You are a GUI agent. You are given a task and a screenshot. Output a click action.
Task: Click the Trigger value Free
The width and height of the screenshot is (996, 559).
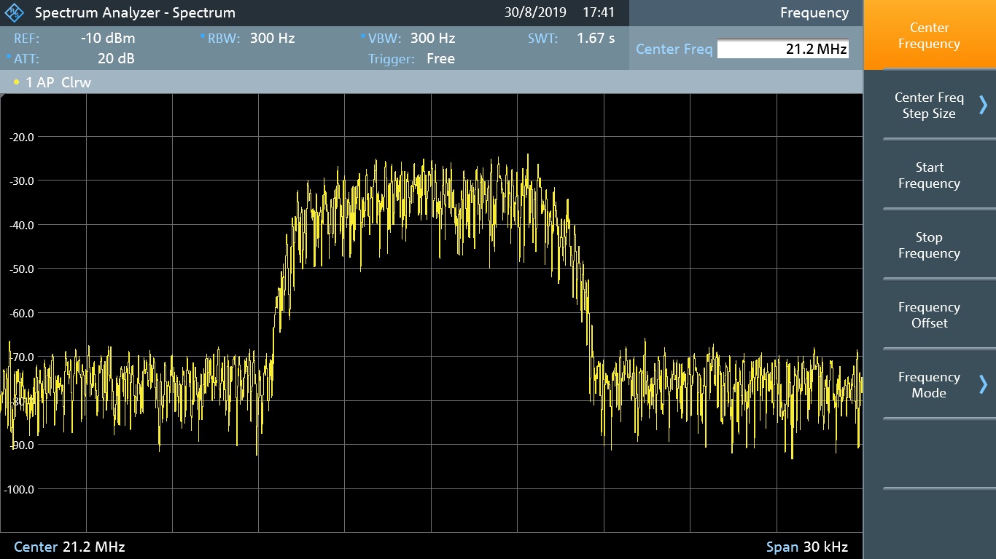pos(440,58)
